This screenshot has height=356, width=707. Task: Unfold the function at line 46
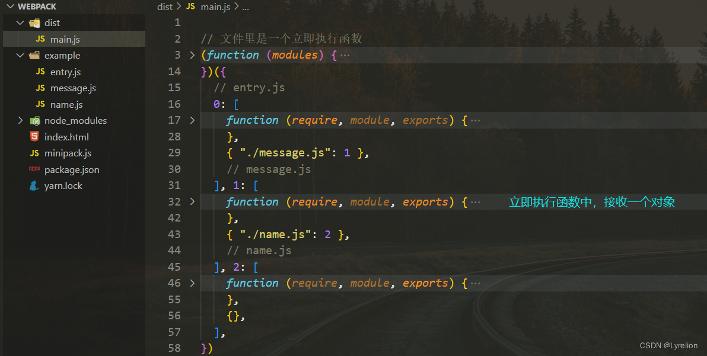tap(193, 283)
